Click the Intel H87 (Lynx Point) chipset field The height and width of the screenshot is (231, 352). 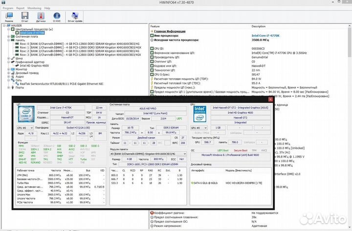155,113
